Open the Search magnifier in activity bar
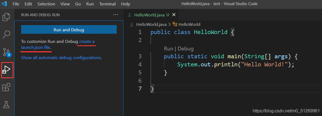 (6, 34)
